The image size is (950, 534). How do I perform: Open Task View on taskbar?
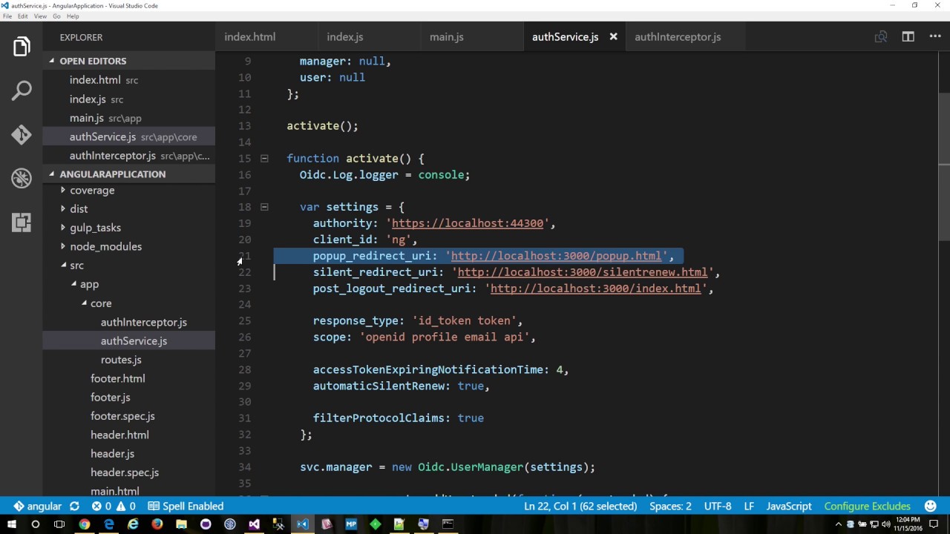click(59, 524)
